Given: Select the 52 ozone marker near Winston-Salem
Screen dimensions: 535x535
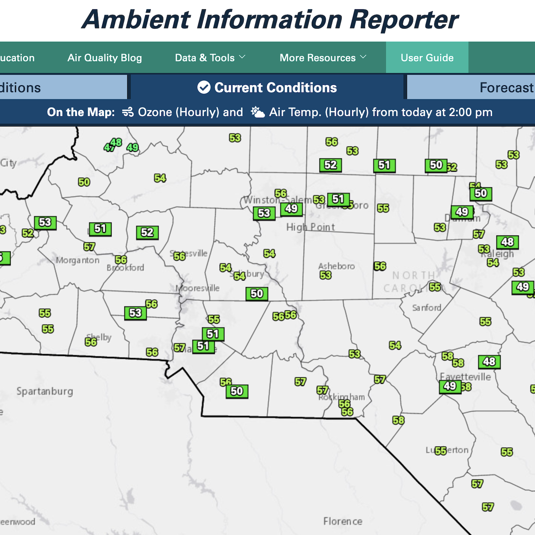Looking at the screenshot, I should tap(331, 165).
